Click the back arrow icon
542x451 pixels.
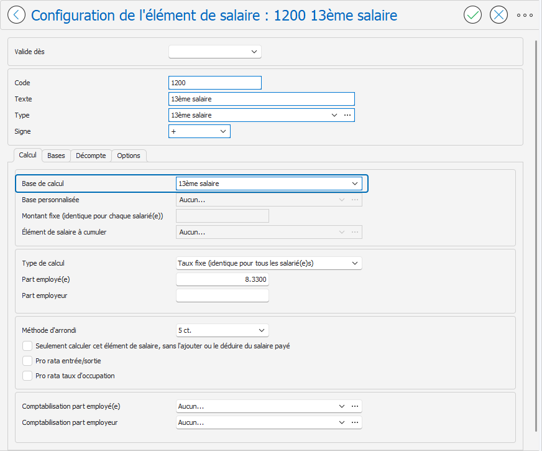(16, 15)
